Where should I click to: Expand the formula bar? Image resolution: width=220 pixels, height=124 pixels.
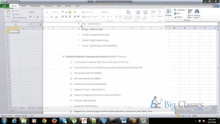(219, 24)
